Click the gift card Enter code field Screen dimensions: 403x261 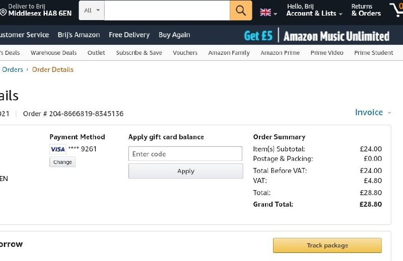pyautogui.click(x=185, y=154)
